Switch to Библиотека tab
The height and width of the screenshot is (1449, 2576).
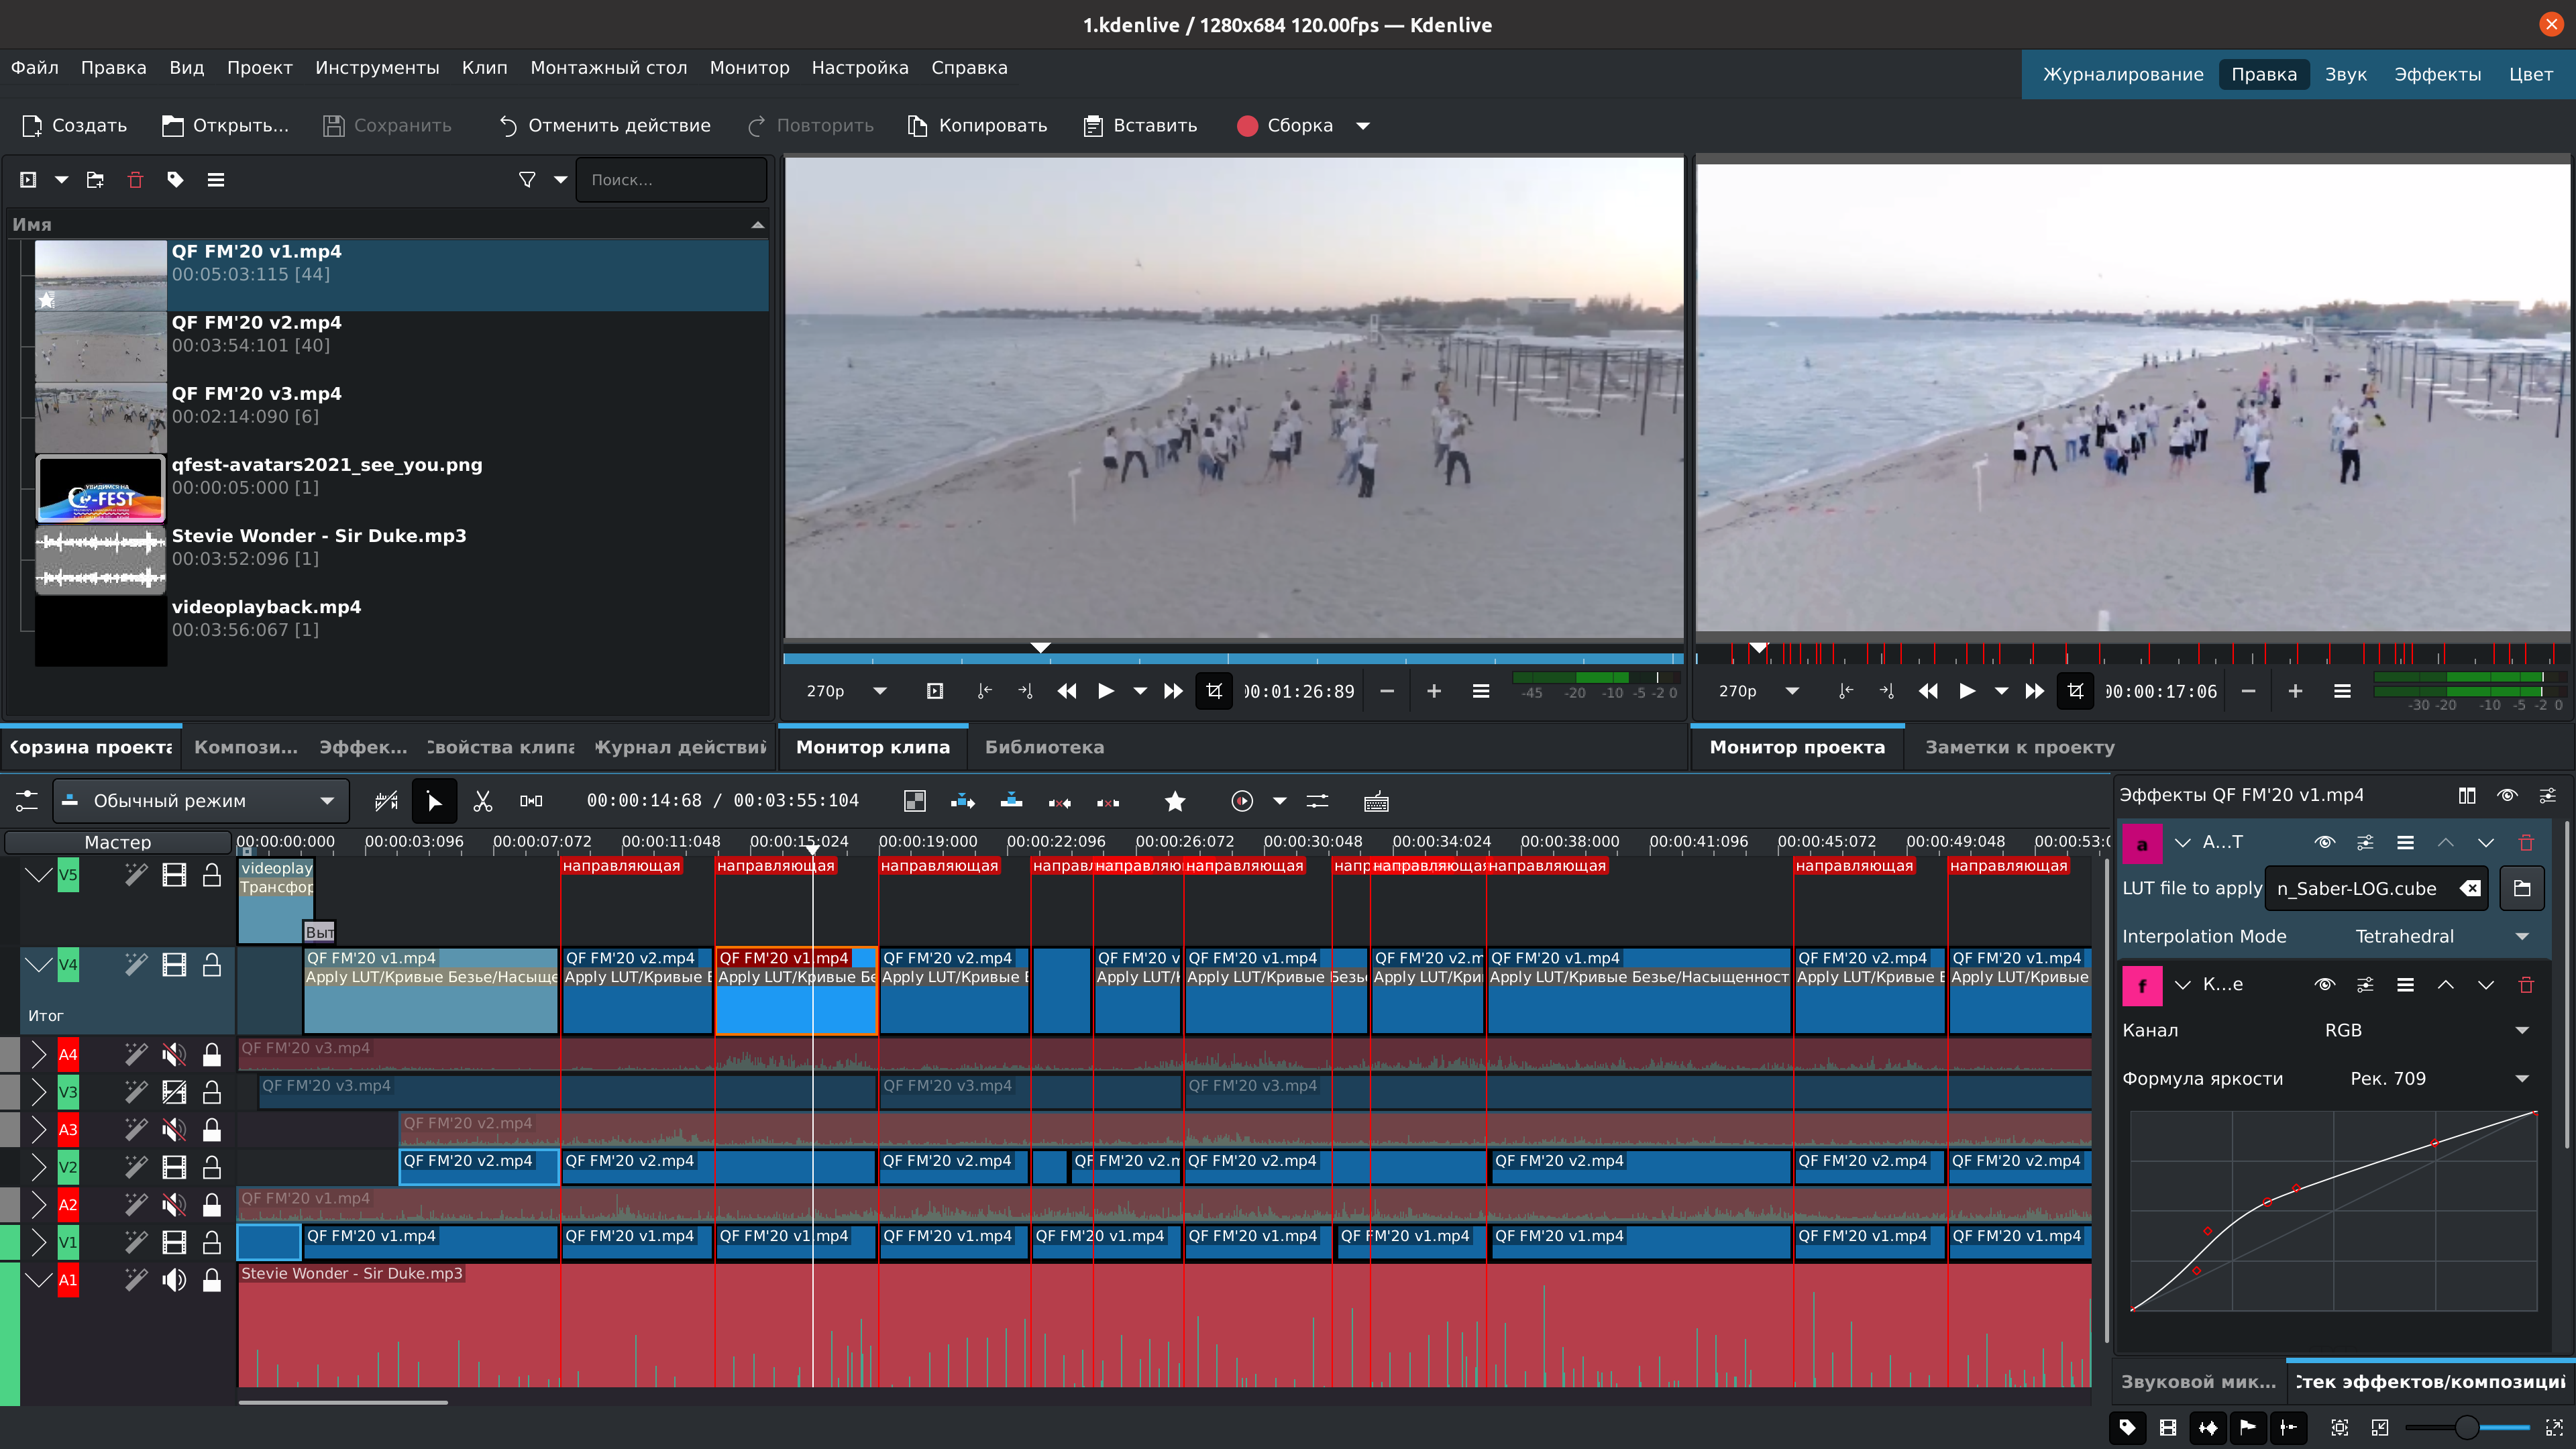[1044, 747]
